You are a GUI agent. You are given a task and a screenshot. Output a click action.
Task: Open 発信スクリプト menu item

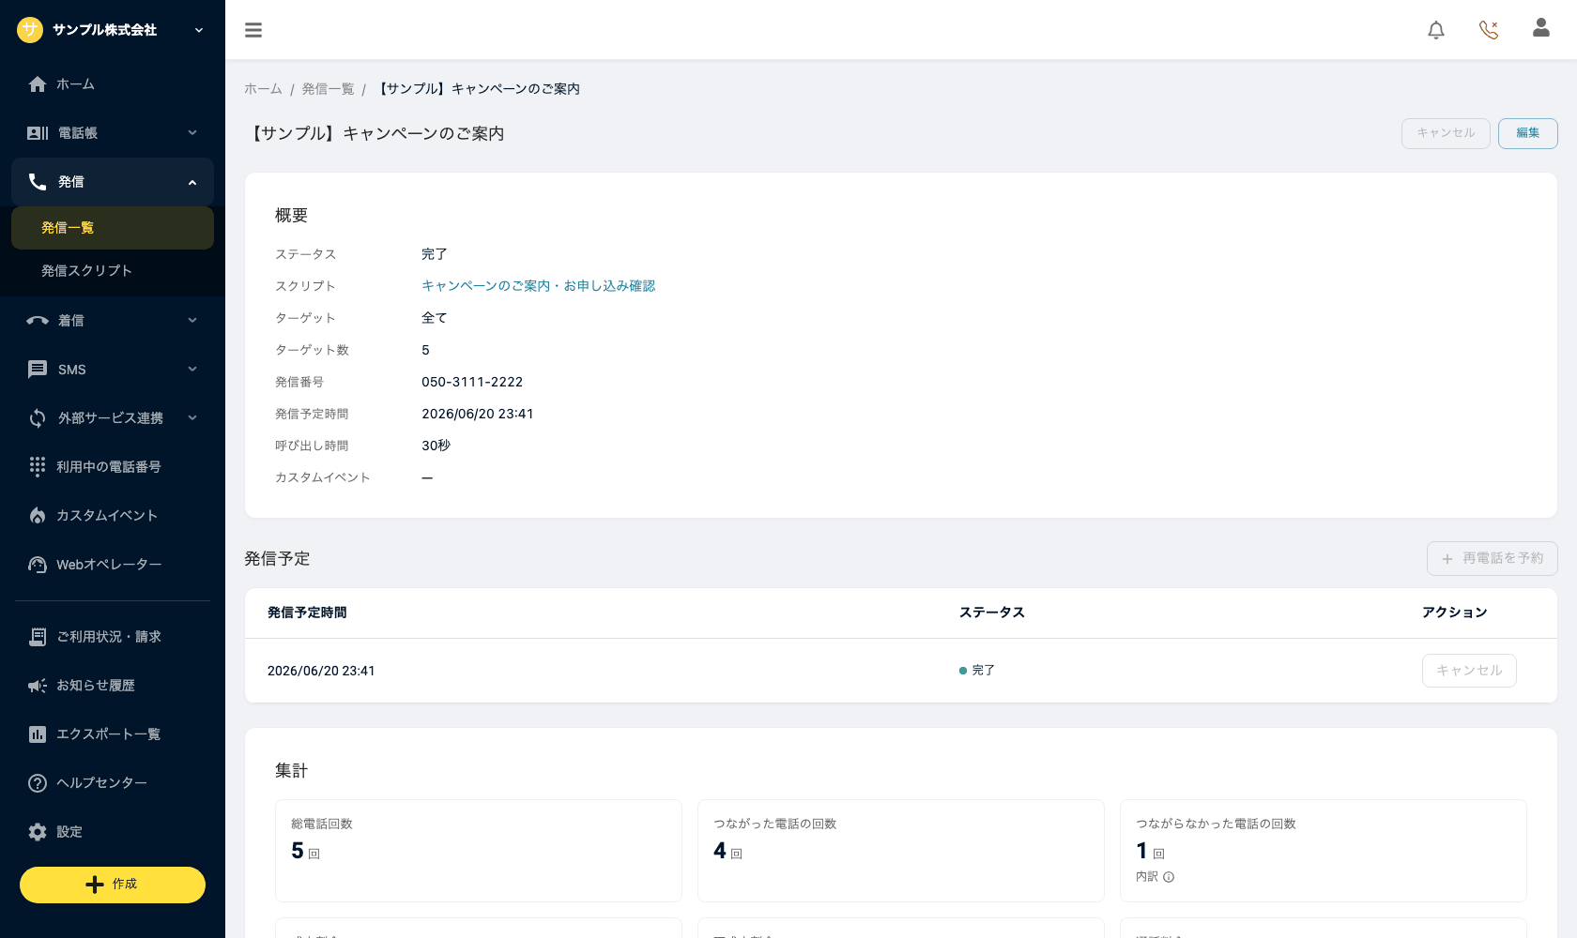pyautogui.click(x=113, y=271)
